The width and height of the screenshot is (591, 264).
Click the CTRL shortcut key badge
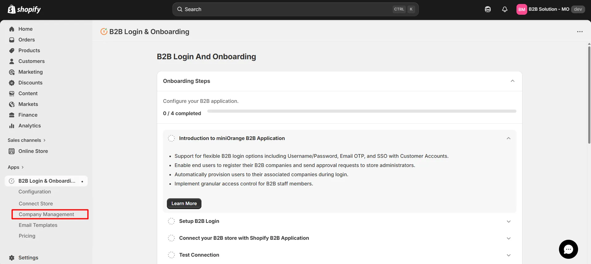coord(399,9)
